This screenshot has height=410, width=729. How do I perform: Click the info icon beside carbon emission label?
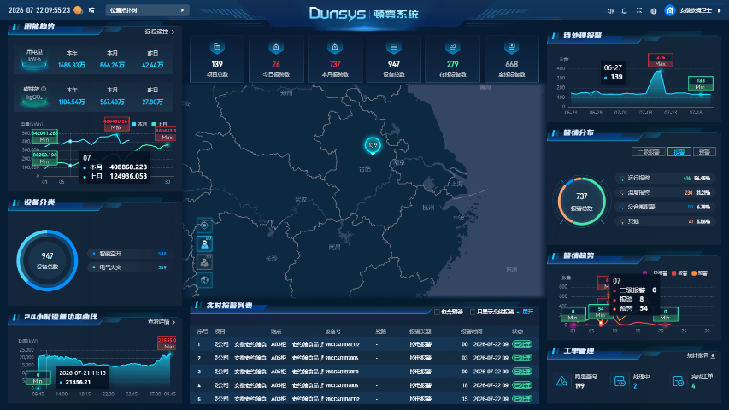pos(44,89)
